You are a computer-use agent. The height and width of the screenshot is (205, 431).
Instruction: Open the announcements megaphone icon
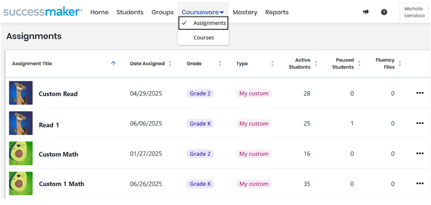pos(366,12)
